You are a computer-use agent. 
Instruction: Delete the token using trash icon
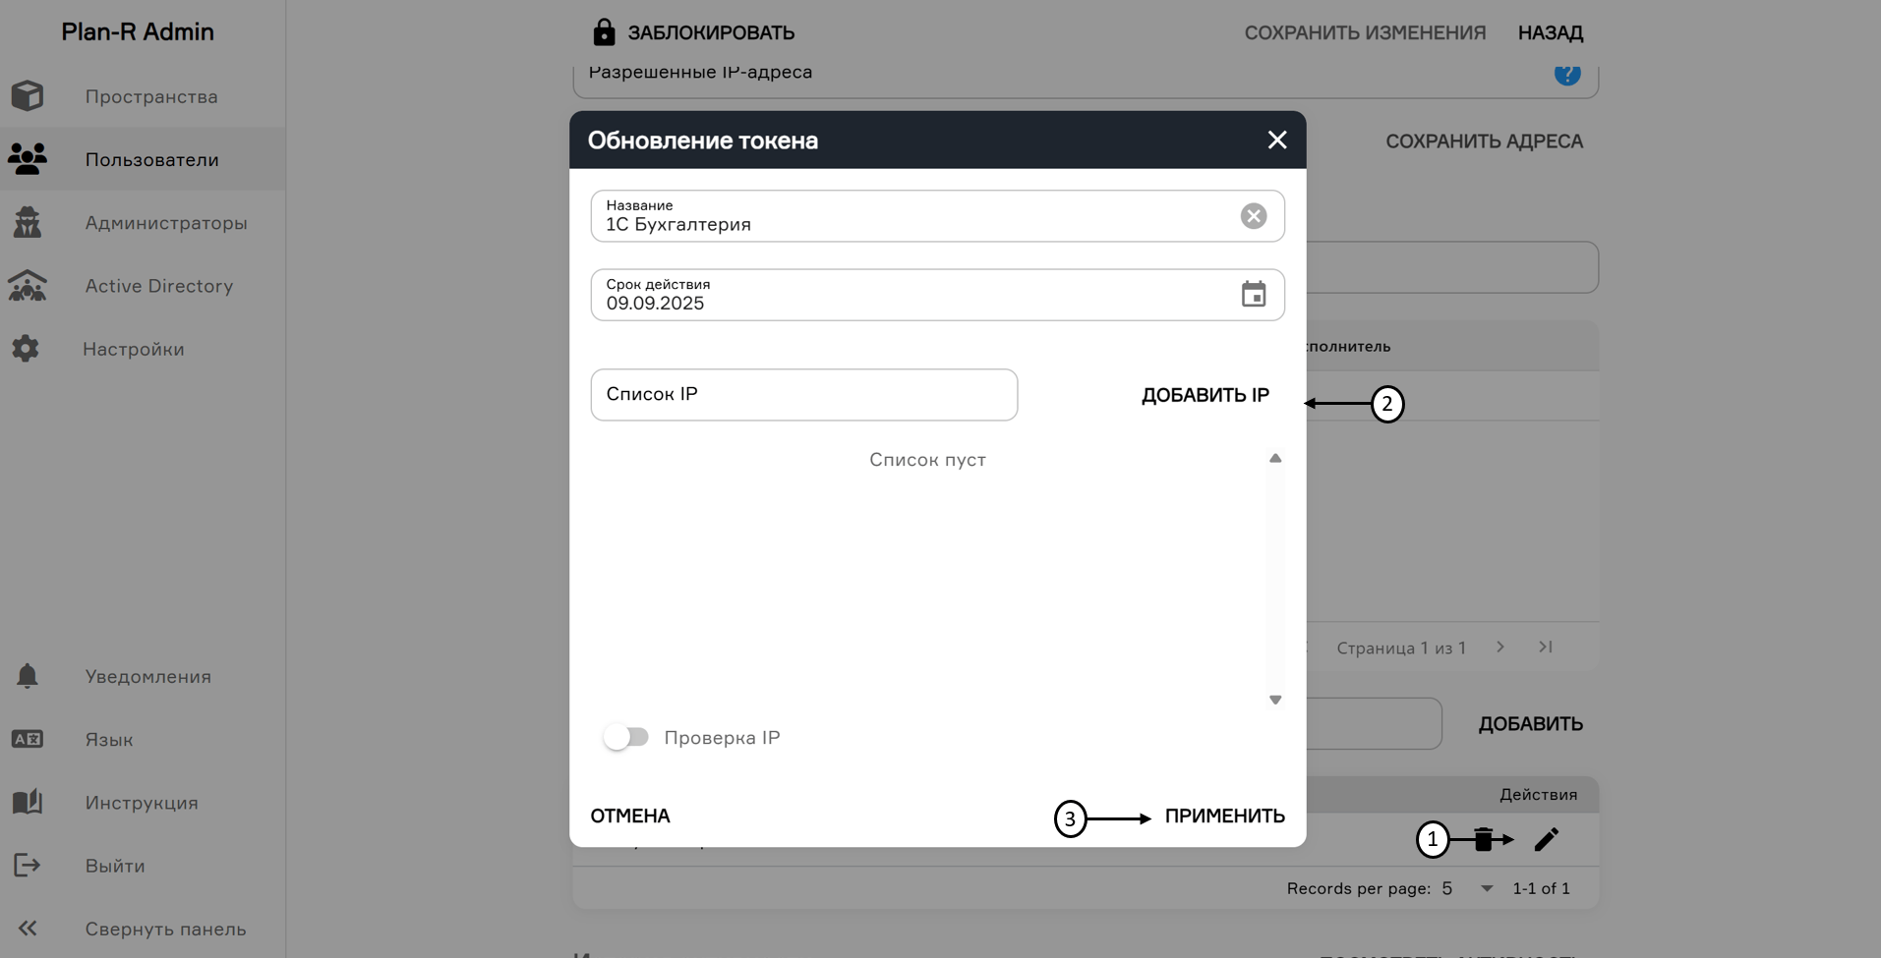coord(1483,839)
